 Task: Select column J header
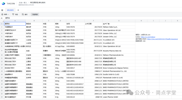tap(165, 21)
